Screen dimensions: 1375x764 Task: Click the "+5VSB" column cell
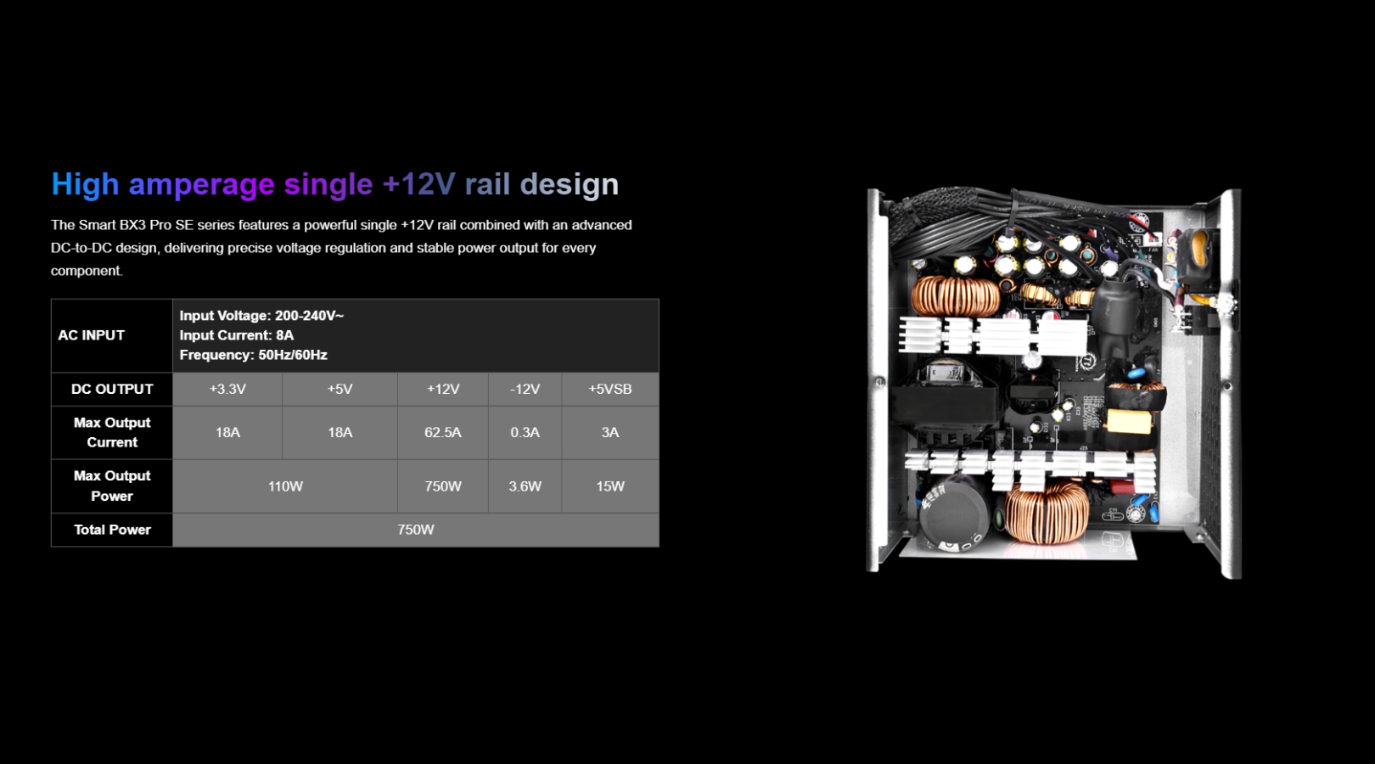(x=610, y=389)
